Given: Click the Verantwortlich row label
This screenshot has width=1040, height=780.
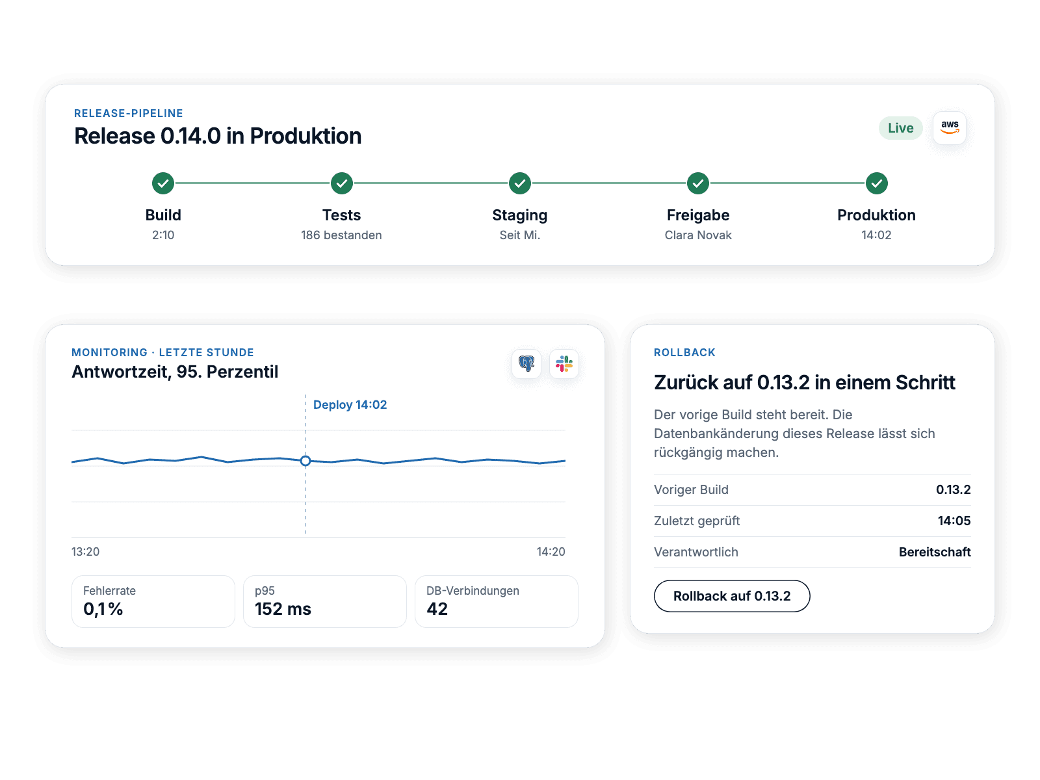Looking at the screenshot, I should tap(696, 552).
